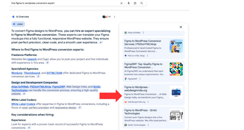Click the 'Specialized Agencies:' heading

(x=25, y=69)
